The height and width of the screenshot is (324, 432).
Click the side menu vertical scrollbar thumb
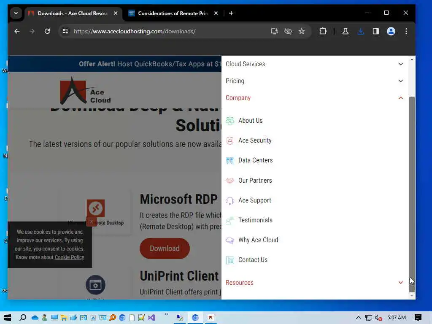click(412, 194)
